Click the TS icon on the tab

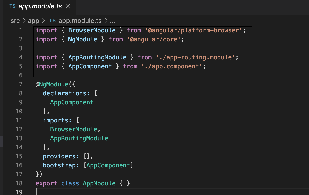point(12,6)
